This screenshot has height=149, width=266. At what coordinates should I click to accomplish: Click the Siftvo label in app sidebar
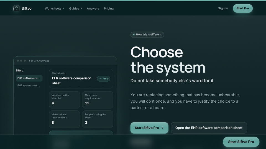(x=19, y=70)
